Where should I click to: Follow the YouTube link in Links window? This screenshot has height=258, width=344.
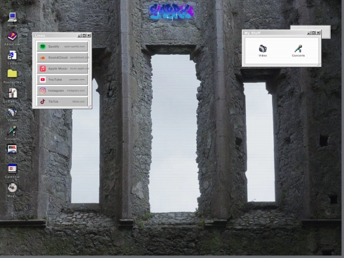tap(62, 80)
